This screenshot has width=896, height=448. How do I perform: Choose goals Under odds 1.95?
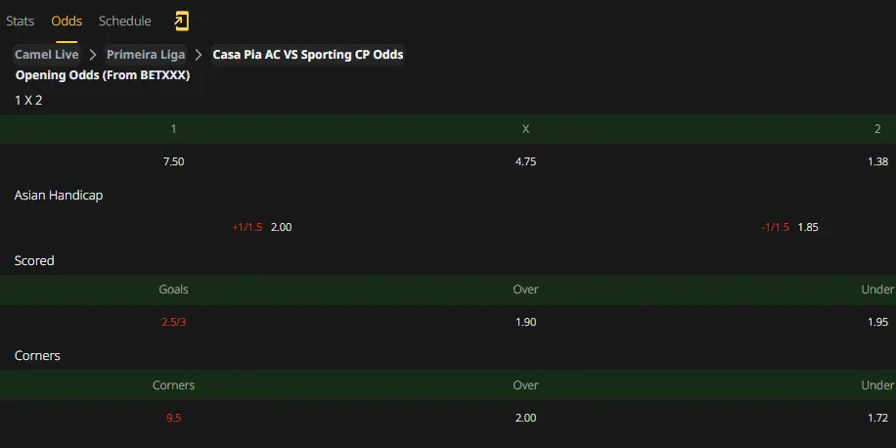click(x=877, y=322)
